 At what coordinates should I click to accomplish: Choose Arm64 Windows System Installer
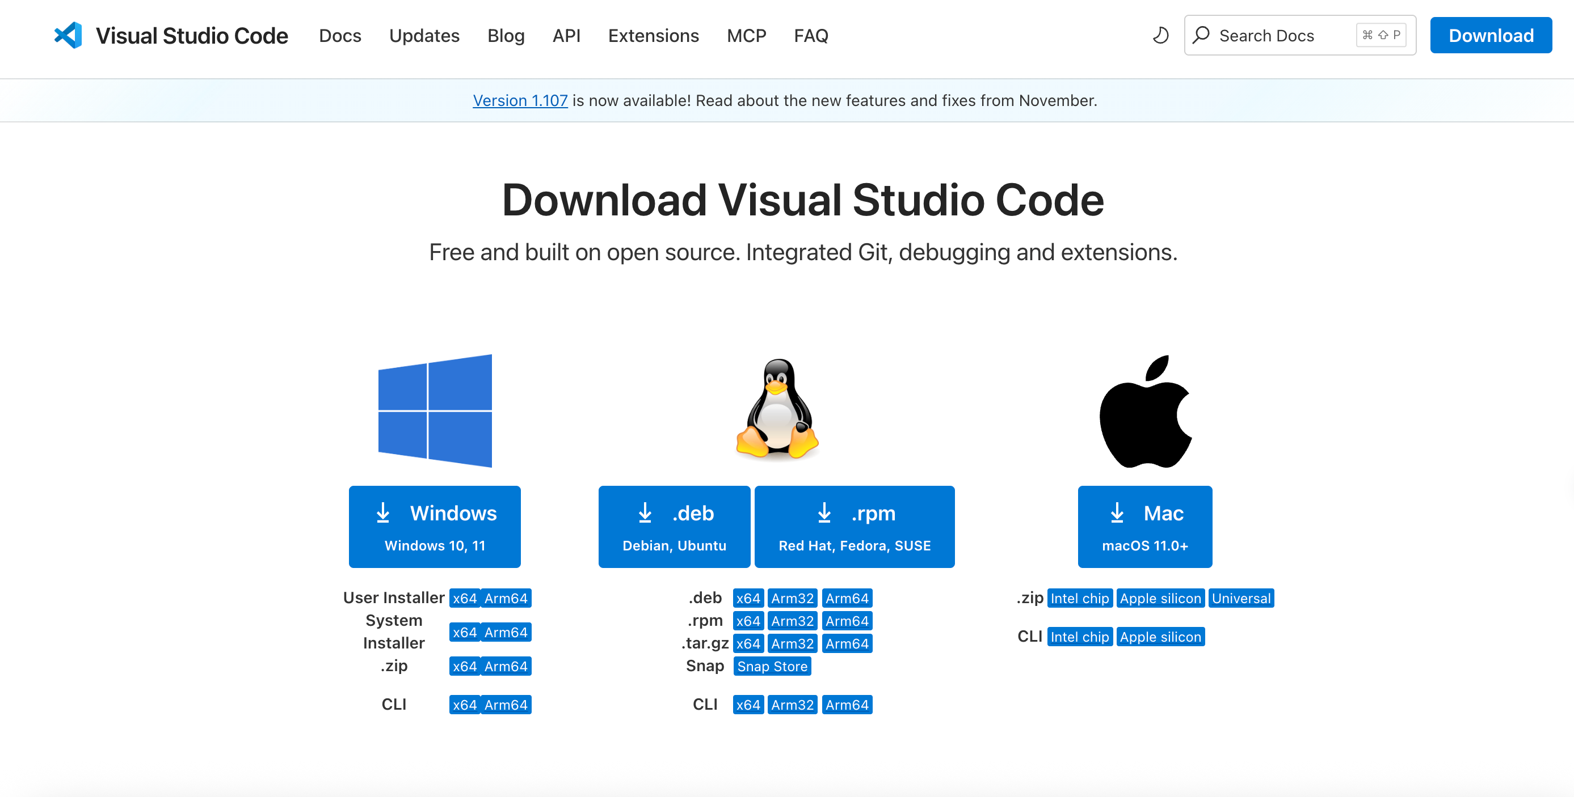click(506, 632)
